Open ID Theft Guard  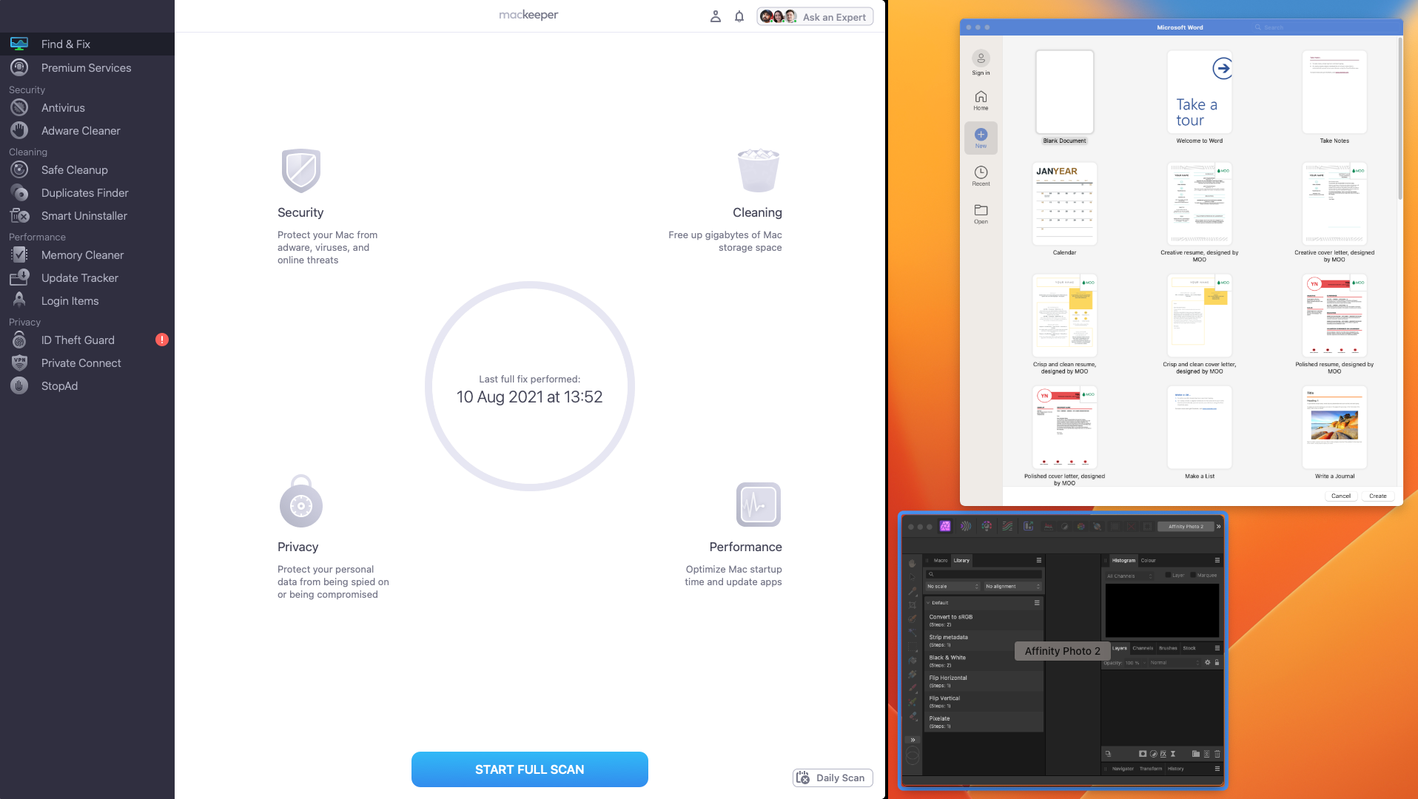[87, 340]
